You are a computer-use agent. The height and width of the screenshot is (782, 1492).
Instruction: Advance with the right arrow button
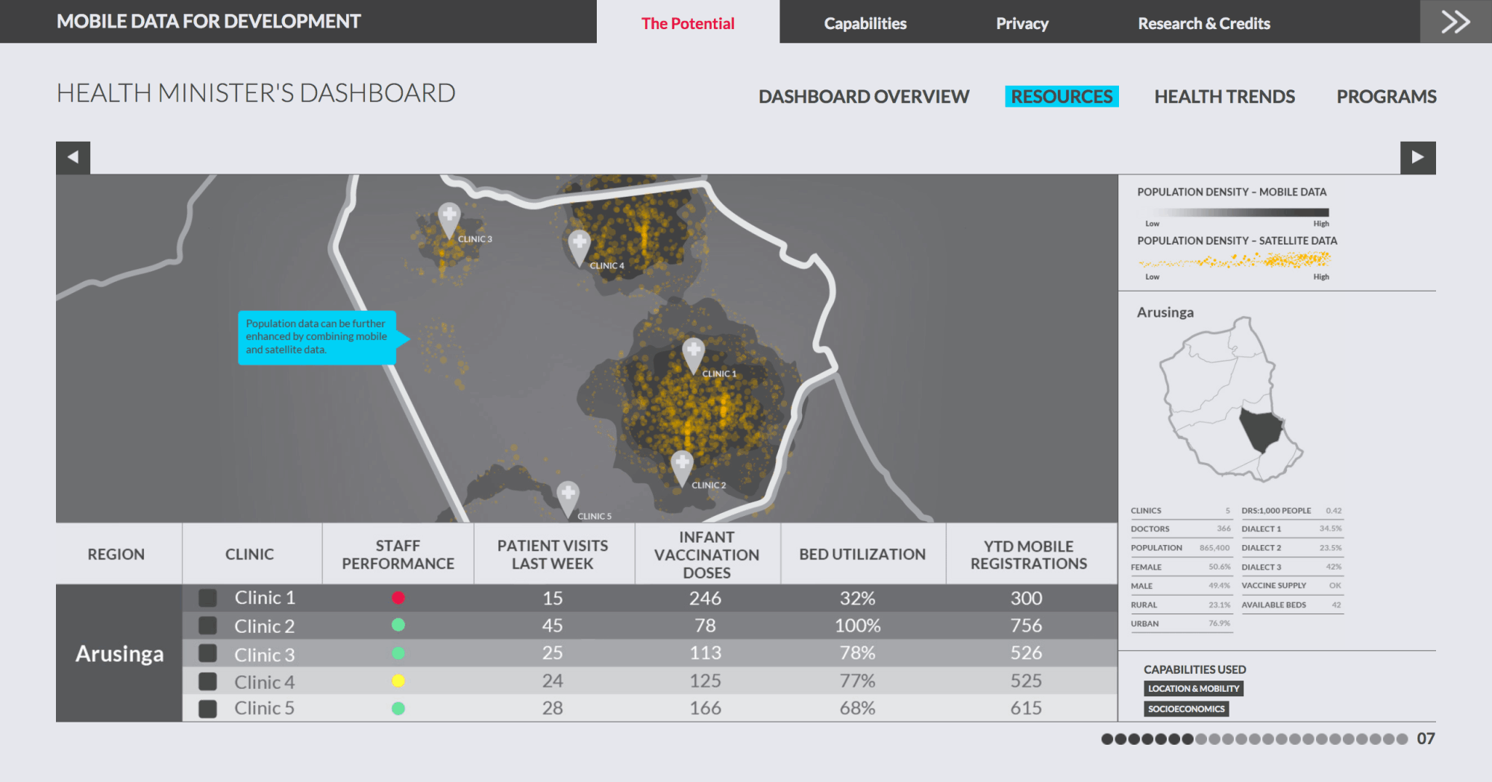click(x=1417, y=157)
